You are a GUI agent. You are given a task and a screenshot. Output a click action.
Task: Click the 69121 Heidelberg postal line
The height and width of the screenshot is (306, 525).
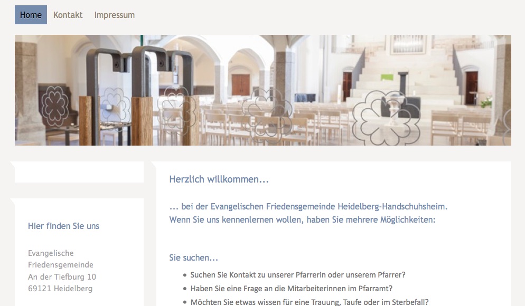coord(60,289)
